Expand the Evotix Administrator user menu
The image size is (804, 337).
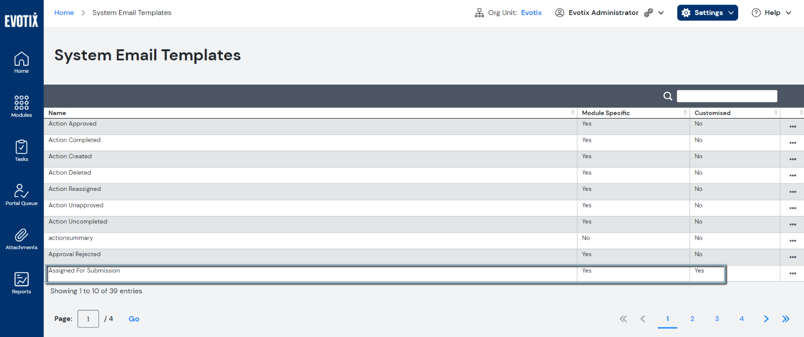click(x=609, y=13)
